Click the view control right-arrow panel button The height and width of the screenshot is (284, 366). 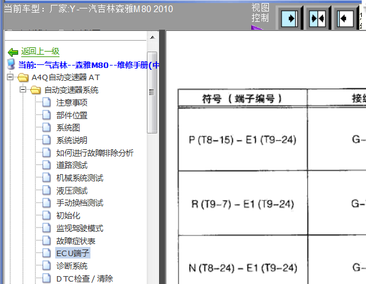(x=290, y=18)
